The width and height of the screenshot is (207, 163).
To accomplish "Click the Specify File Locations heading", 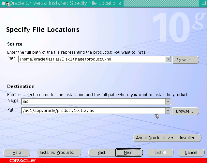I will pos(43,30).
